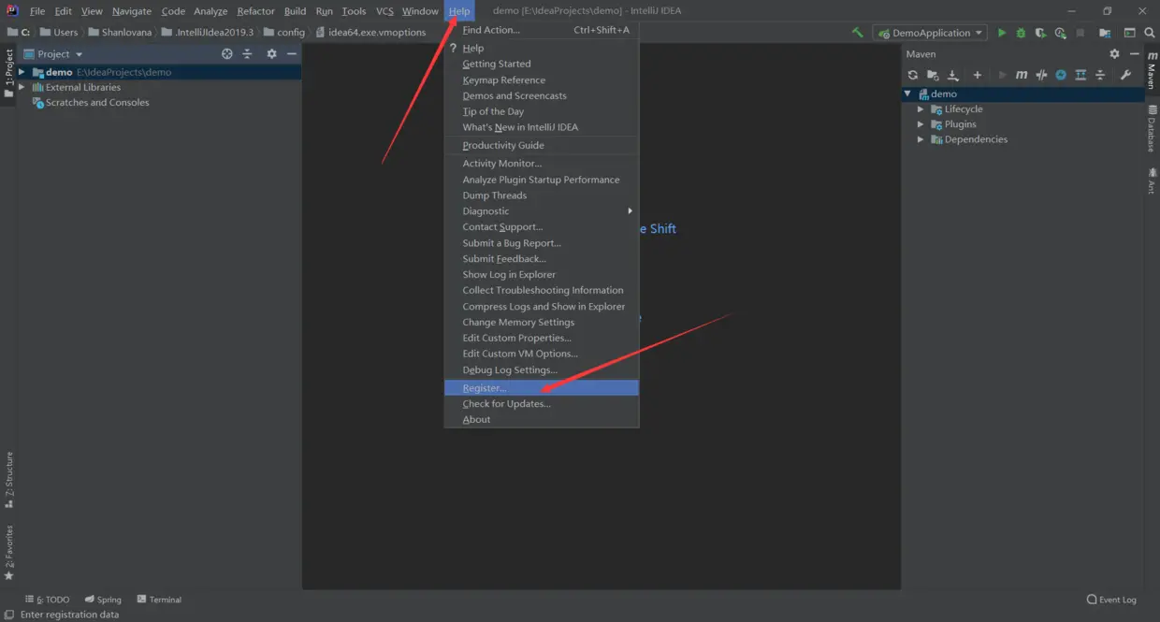Open DemoApplication run configuration dropdown
This screenshot has height=622, width=1160.
pyautogui.click(x=930, y=33)
